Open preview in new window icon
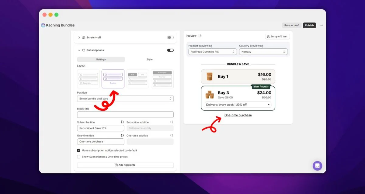Screen dimensions: 365x194 pyautogui.click(x=200, y=36)
